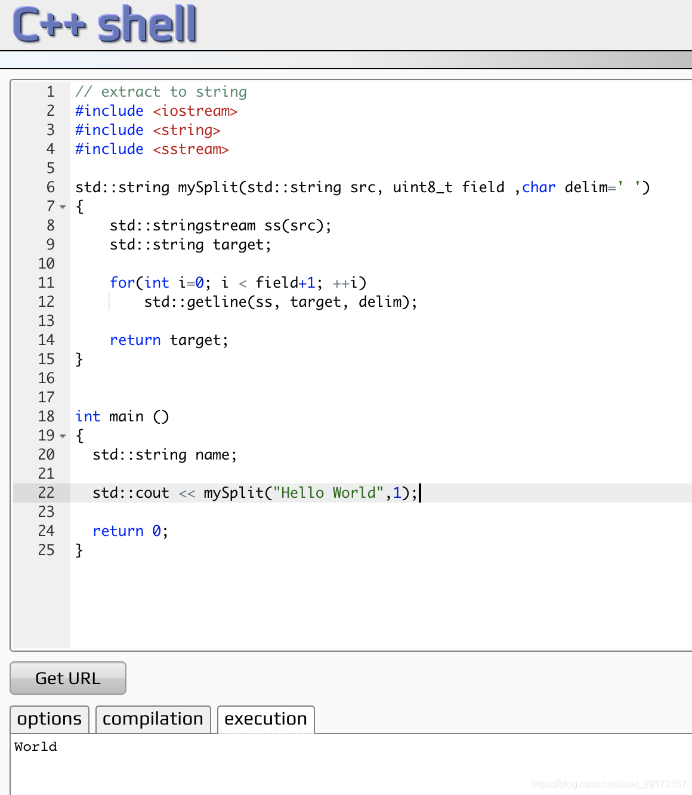The width and height of the screenshot is (692, 795).
Task: Collapse the main function fold arrow at line 19
Action: (63, 436)
